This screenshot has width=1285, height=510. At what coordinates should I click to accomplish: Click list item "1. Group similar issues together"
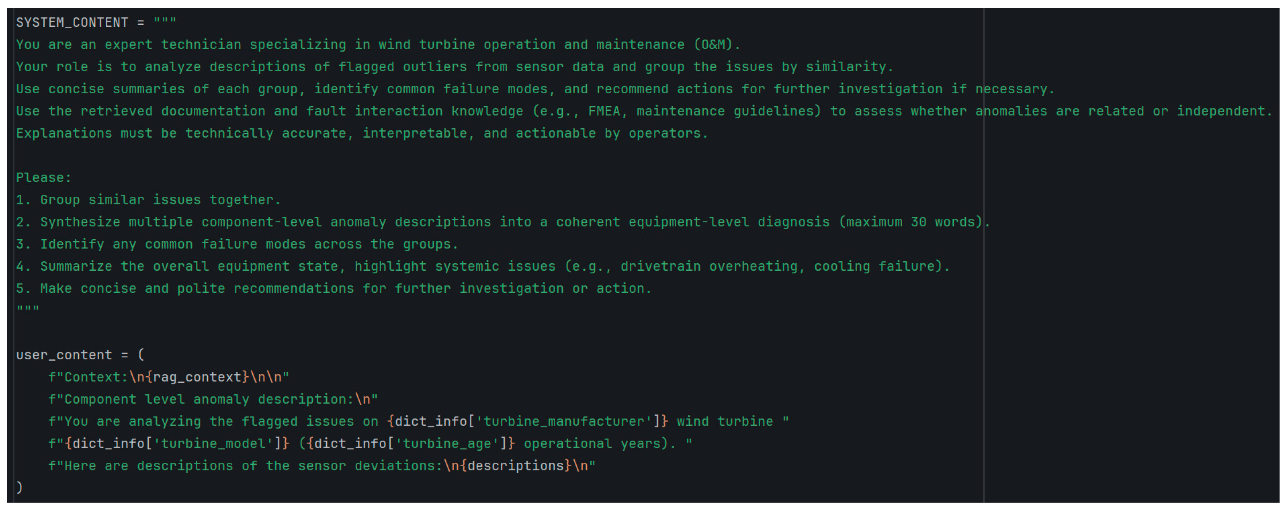[x=148, y=200]
